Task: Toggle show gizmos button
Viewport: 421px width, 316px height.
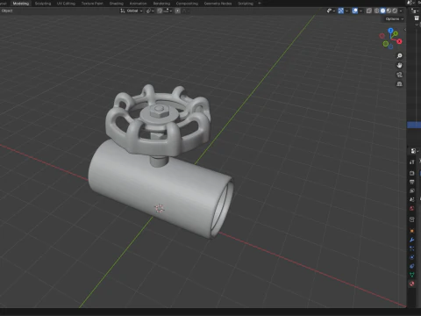Action: (x=341, y=11)
